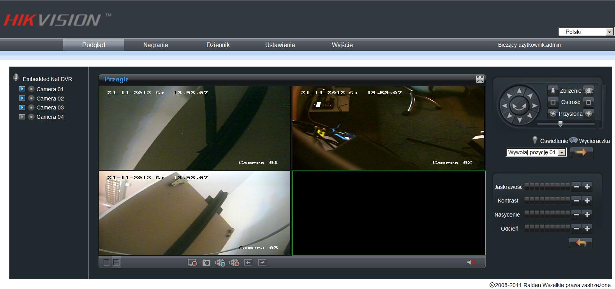Click the right Ostrość focus button
The image size is (615, 289).
click(589, 102)
